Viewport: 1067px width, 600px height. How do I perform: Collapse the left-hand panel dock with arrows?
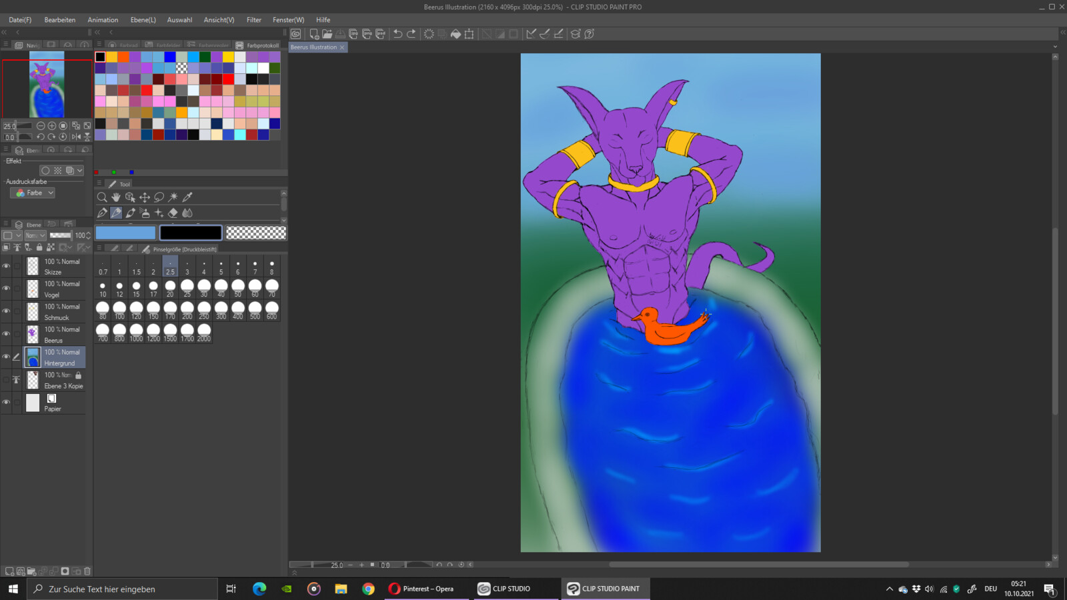pos(4,32)
